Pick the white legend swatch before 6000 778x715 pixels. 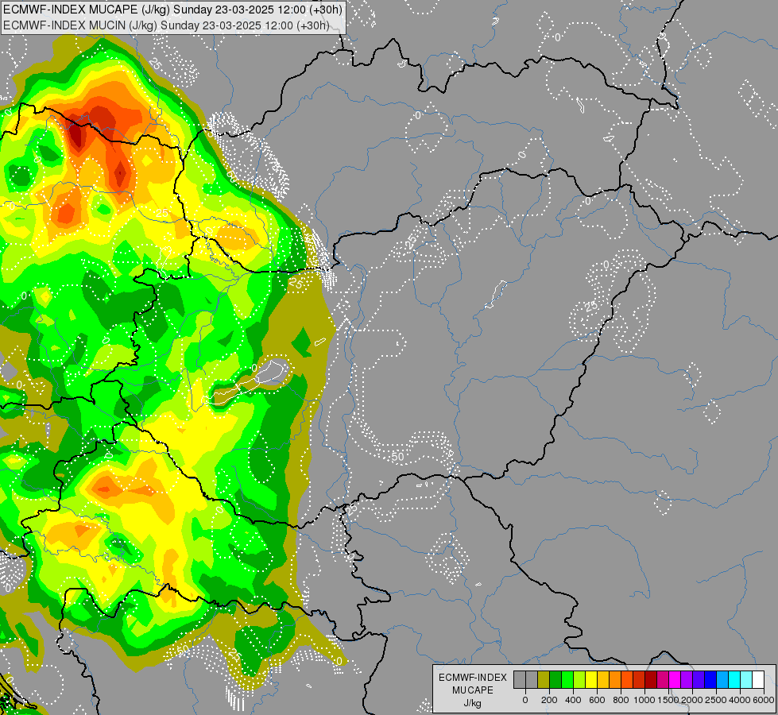pos(759,679)
